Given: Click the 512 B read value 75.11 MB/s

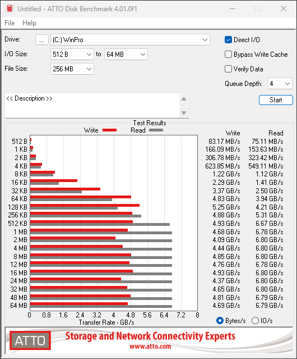Looking at the screenshot, I should click(267, 142).
